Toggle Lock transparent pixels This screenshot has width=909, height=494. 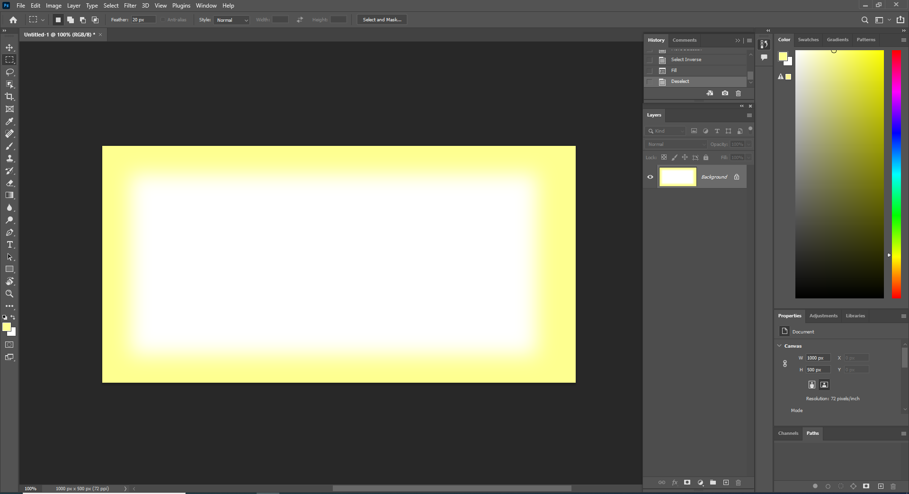[664, 157]
